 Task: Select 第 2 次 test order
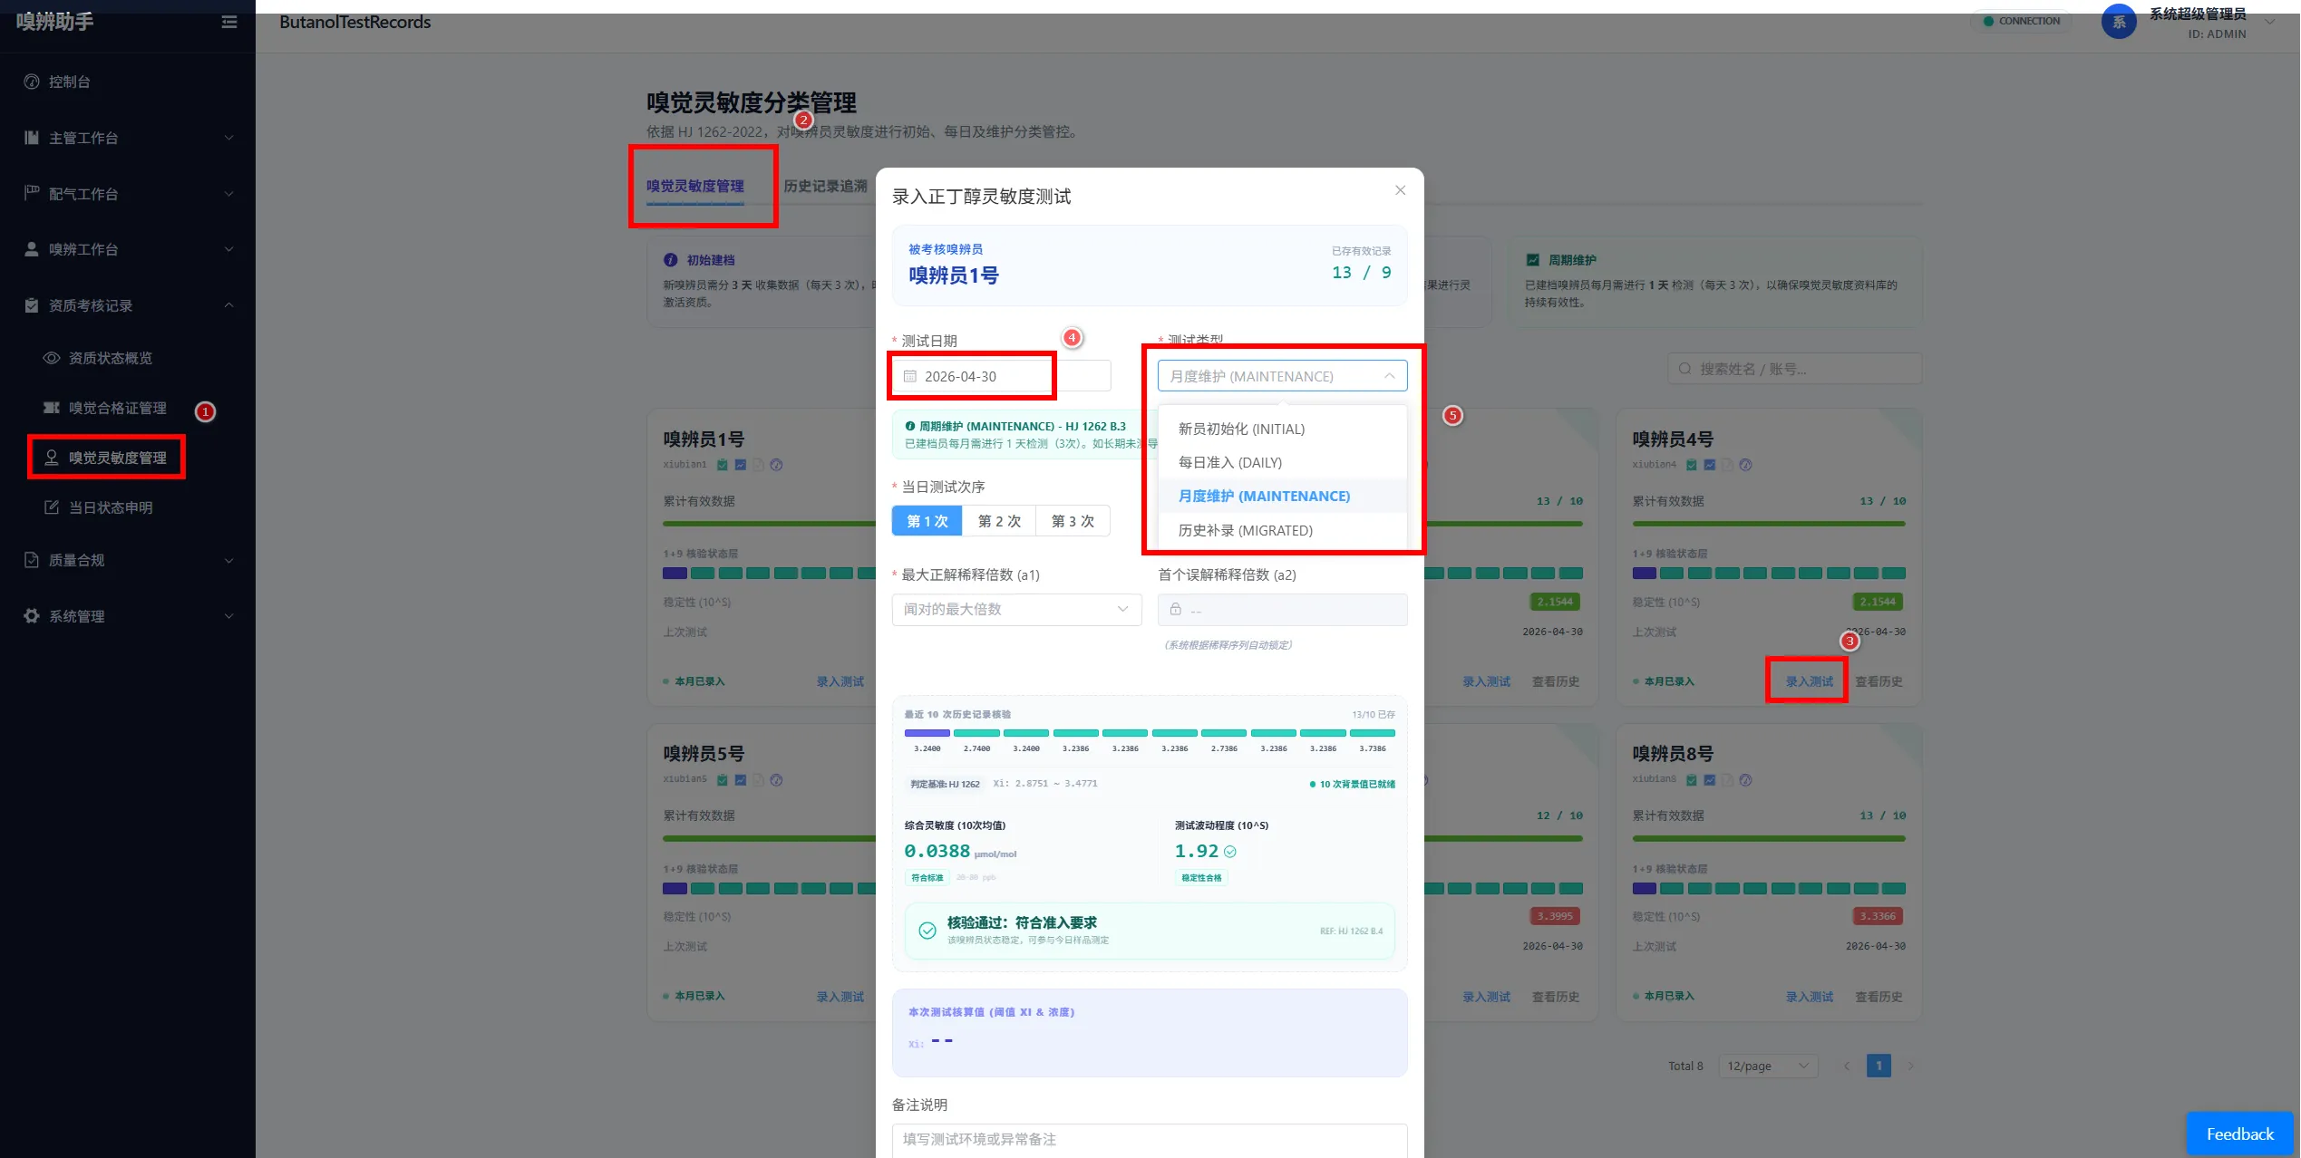999,521
